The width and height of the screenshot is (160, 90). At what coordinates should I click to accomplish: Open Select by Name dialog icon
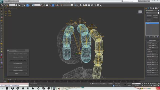(x=19, y=5)
